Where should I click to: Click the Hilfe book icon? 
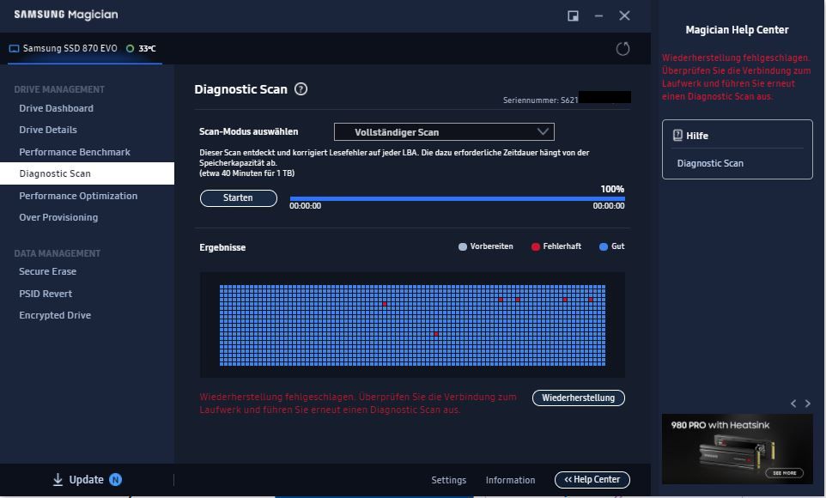pos(678,136)
